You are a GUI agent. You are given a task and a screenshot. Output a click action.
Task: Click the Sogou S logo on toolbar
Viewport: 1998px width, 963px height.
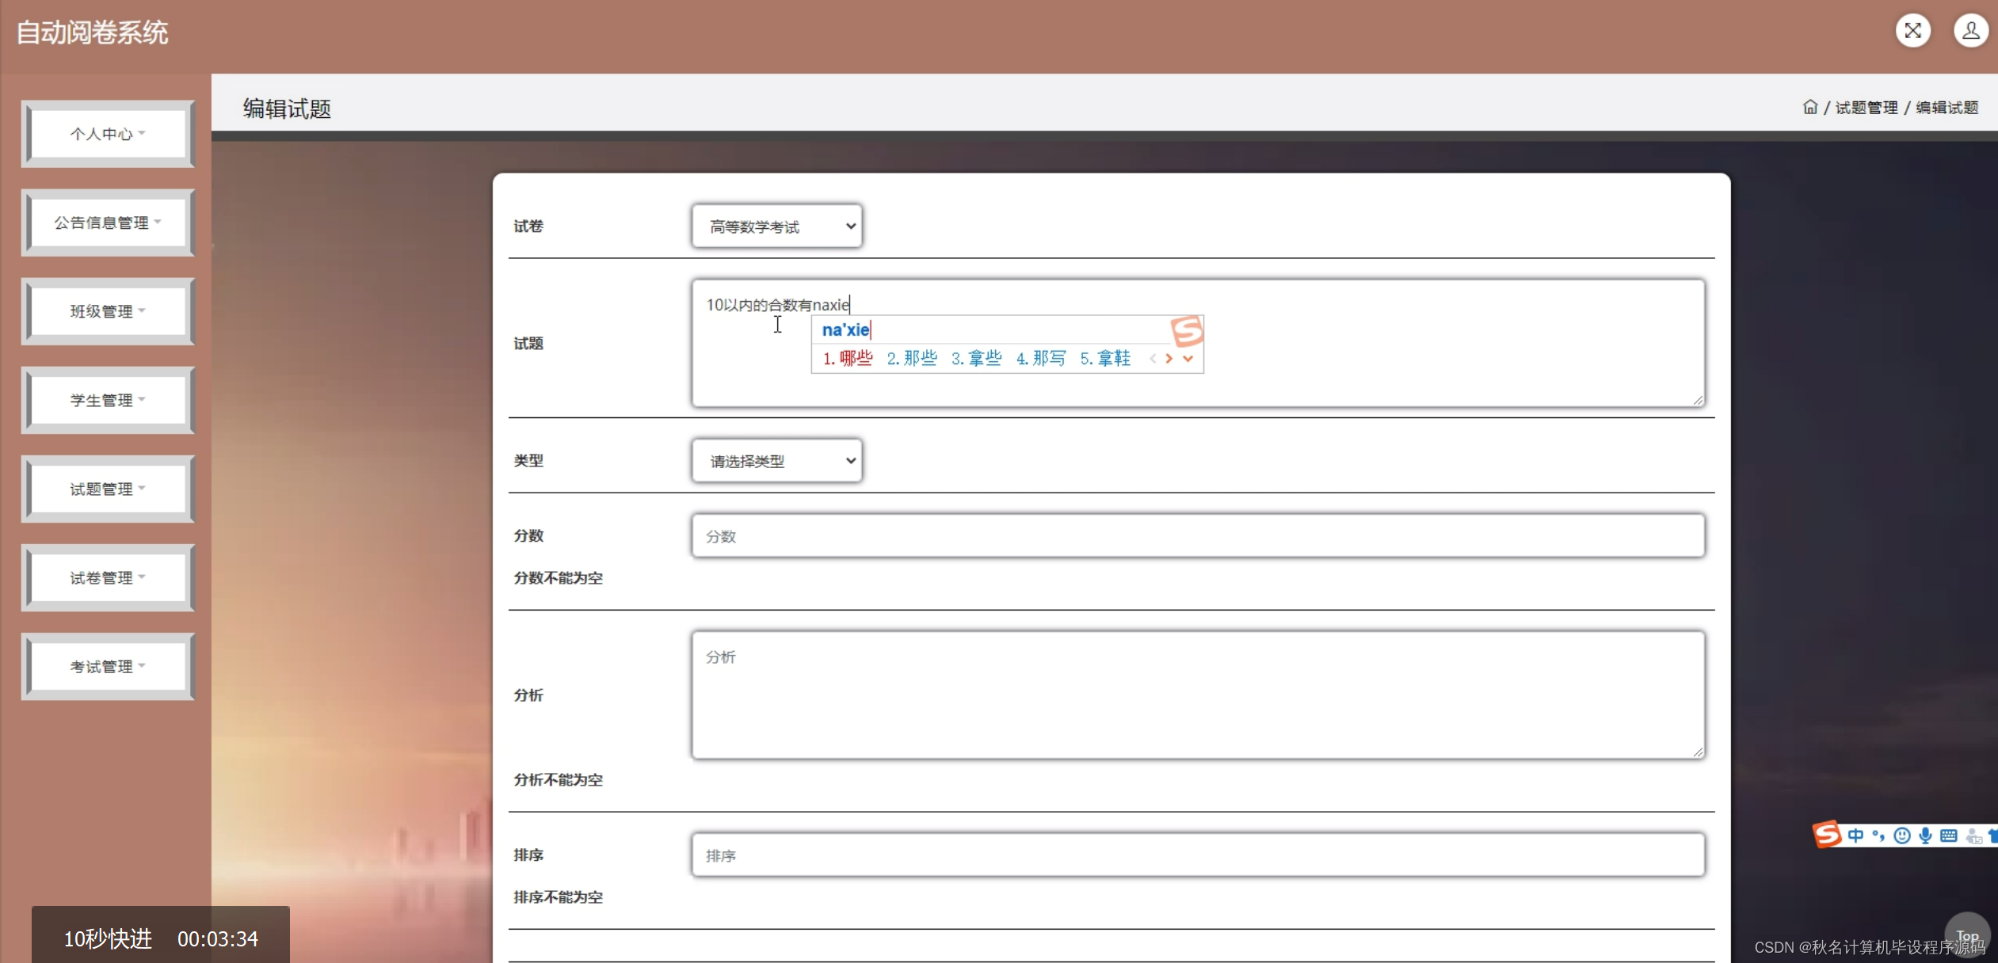tap(1827, 834)
